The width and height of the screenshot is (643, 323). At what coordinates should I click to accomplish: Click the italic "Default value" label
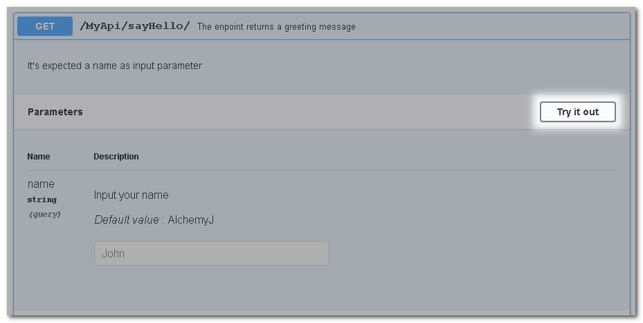coord(129,220)
